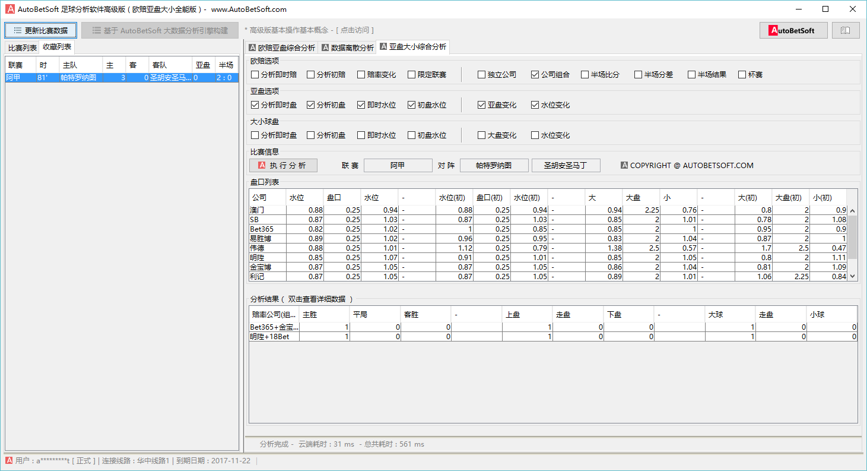Select the 伟德 company row
Viewport: 867px width, 471px height.
tap(548, 248)
